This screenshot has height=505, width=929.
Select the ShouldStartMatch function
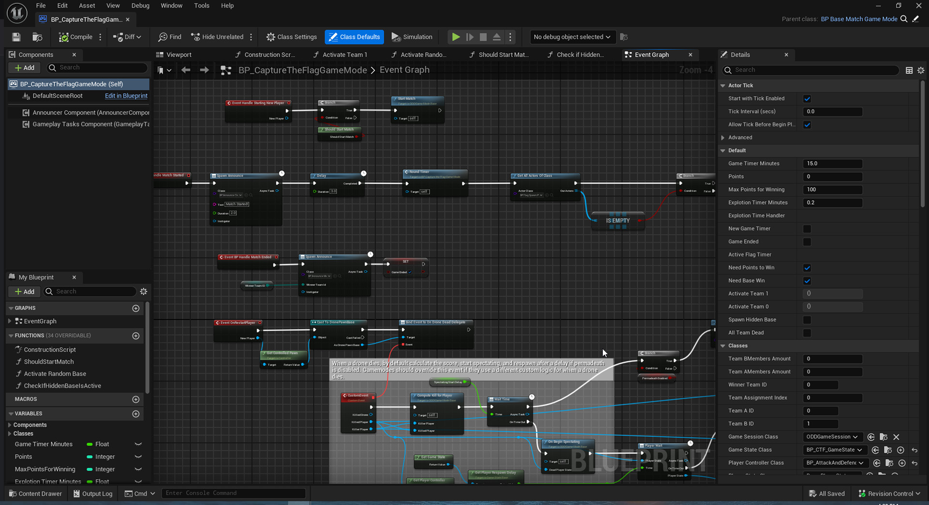click(49, 362)
